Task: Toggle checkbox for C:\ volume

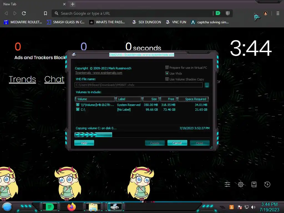Action: [78, 109]
